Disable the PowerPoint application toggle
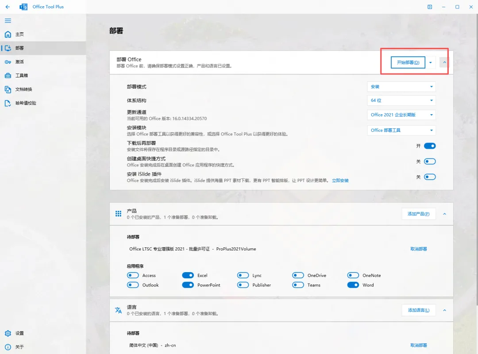Image resolution: width=478 pixels, height=354 pixels. (x=188, y=285)
